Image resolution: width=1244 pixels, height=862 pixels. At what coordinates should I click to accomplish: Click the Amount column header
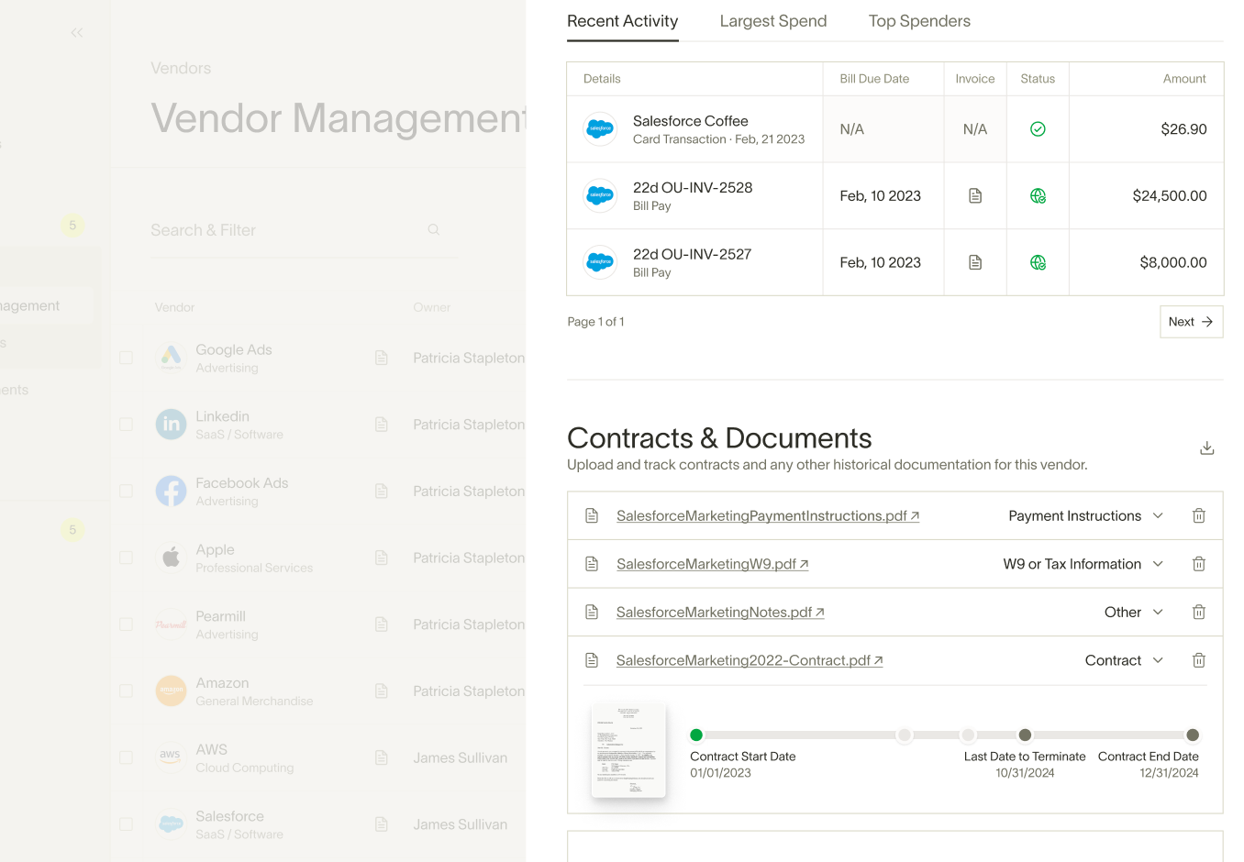pos(1184,79)
